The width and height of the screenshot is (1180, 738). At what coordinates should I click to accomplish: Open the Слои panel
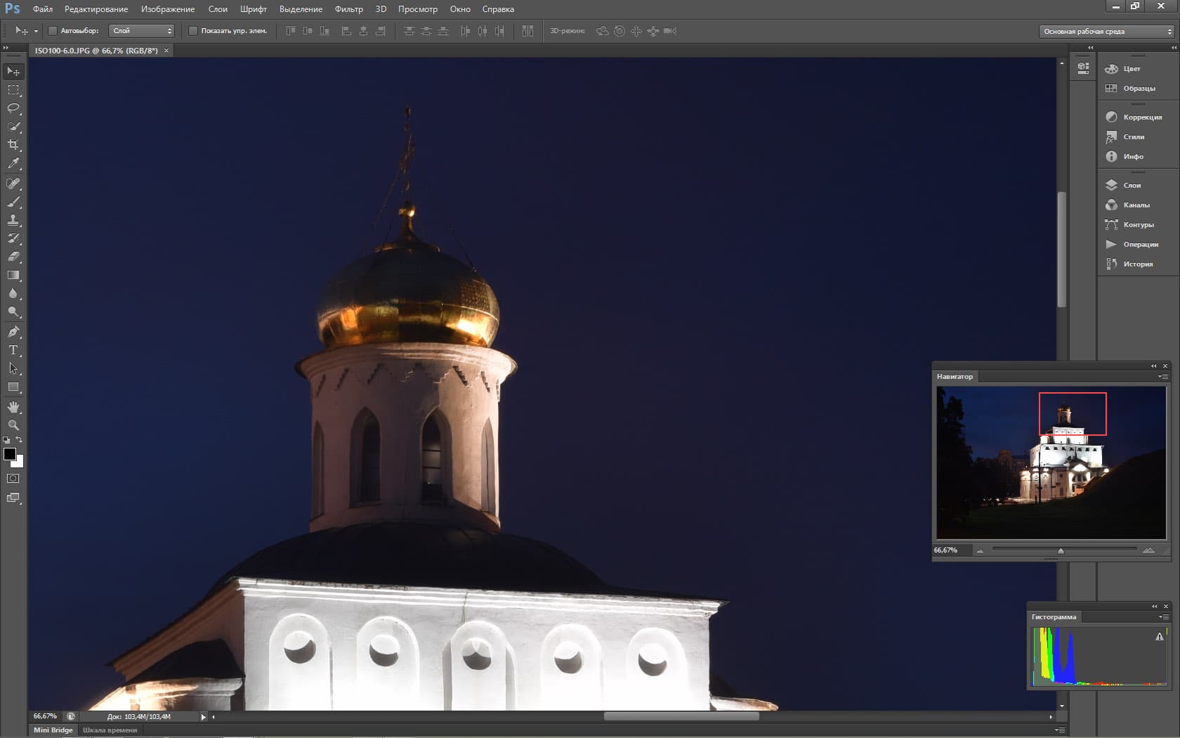1132,186
